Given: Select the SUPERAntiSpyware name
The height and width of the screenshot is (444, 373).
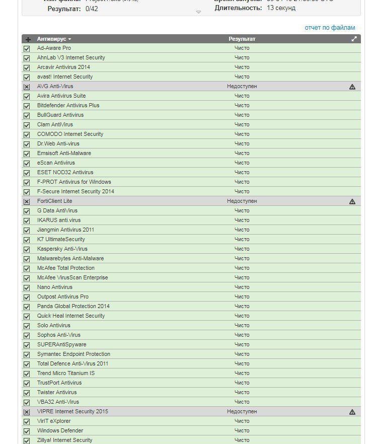Looking at the screenshot, I should point(62,345).
